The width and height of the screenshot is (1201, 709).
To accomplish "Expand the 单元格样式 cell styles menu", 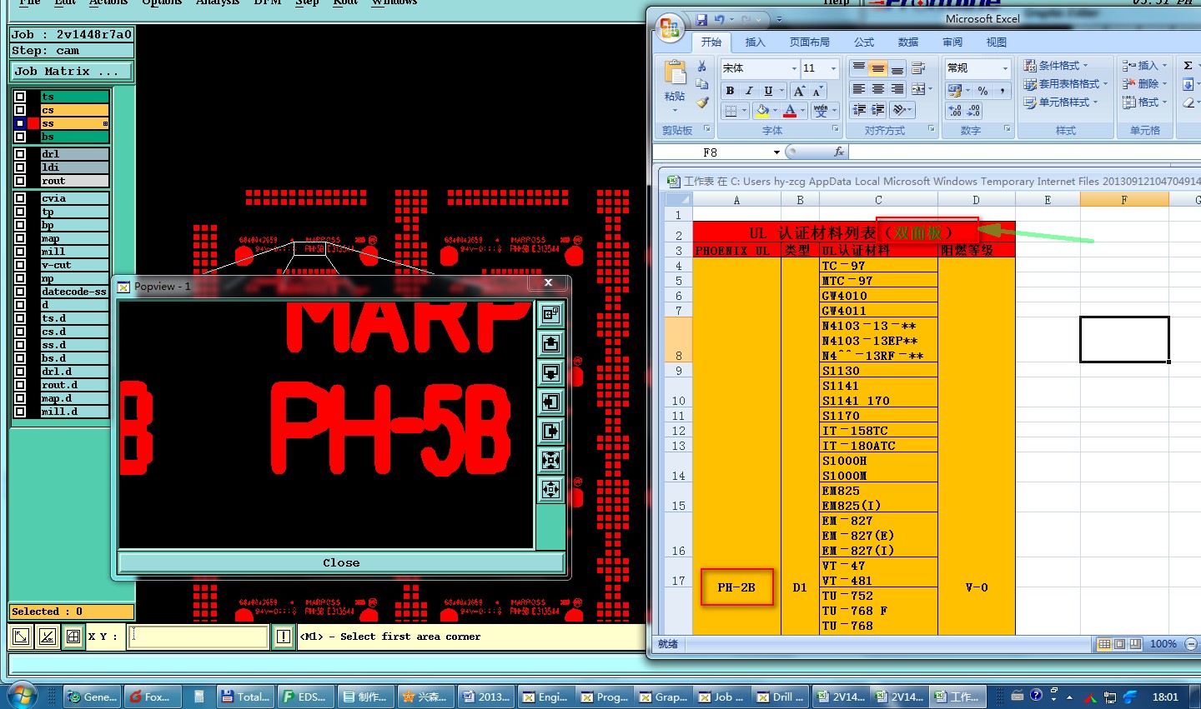I will coord(1061,102).
